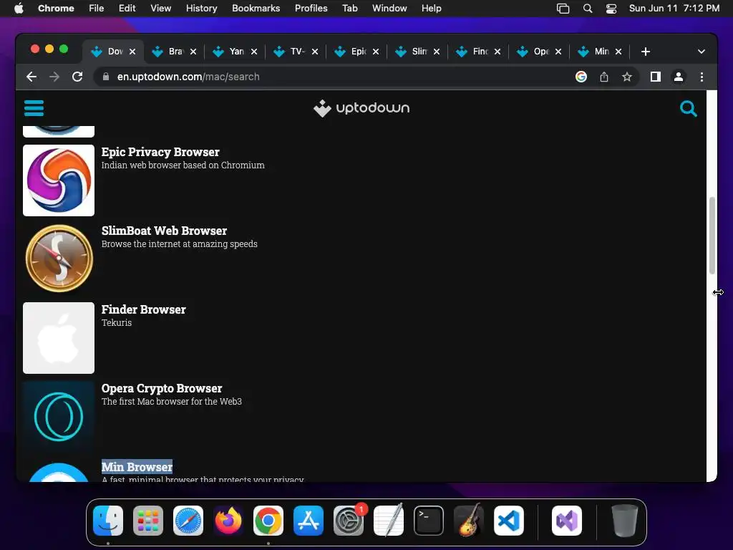Click the browser forward arrow
Screen dimensions: 733x550
[54, 77]
